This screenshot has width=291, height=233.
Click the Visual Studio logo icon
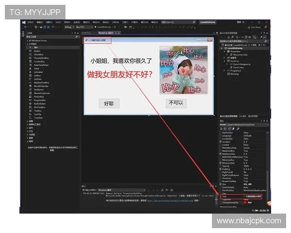[24, 22]
